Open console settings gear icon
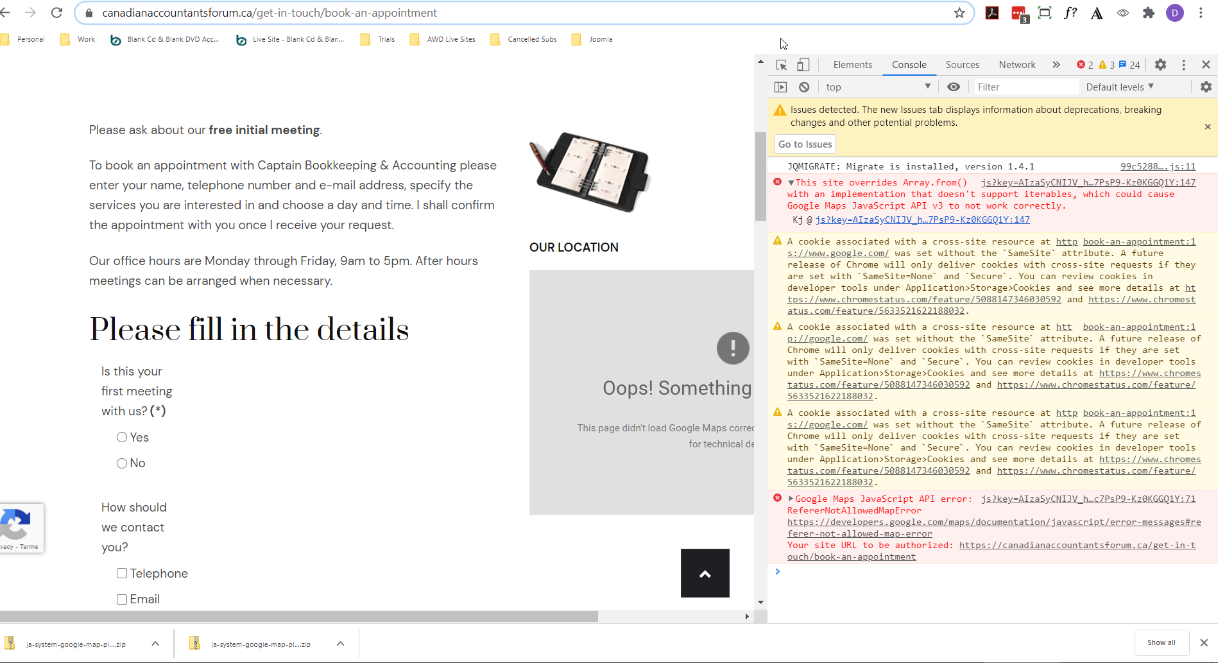 point(1206,87)
